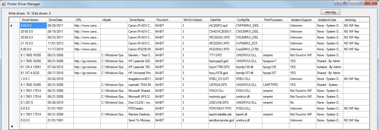Click the 0.1.287.0 version cell
The width and height of the screenshot is (379, 130).
(x=33, y=103)
